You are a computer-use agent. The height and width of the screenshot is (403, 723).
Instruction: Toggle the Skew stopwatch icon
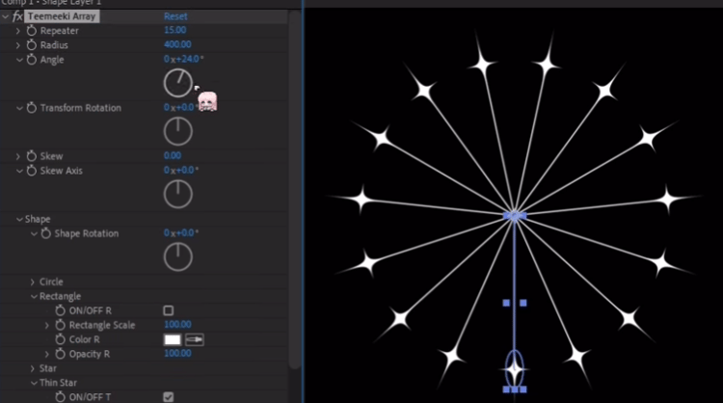[x=32, y=156]
